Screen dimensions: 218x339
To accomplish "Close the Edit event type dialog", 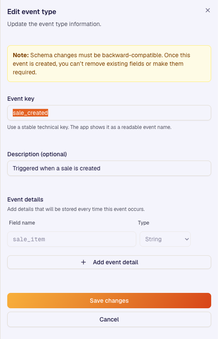I will [208, 10].
